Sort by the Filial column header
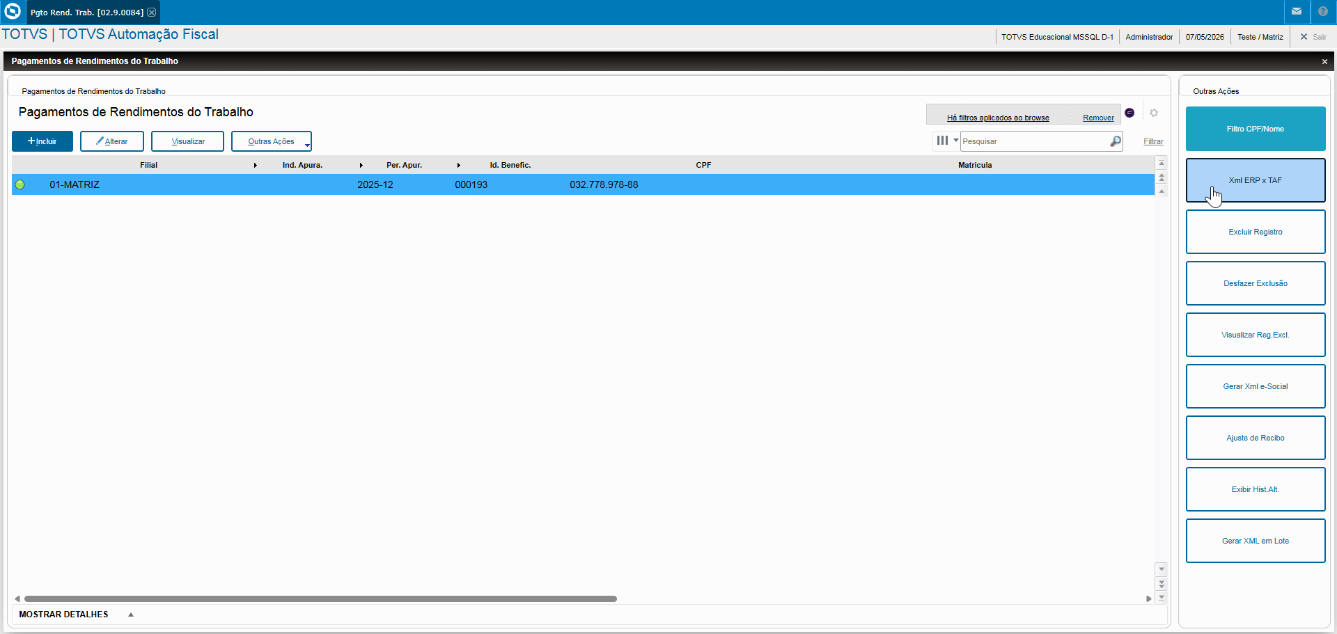The height and width of the screenshot is (634, 1337). click(148, 166)
